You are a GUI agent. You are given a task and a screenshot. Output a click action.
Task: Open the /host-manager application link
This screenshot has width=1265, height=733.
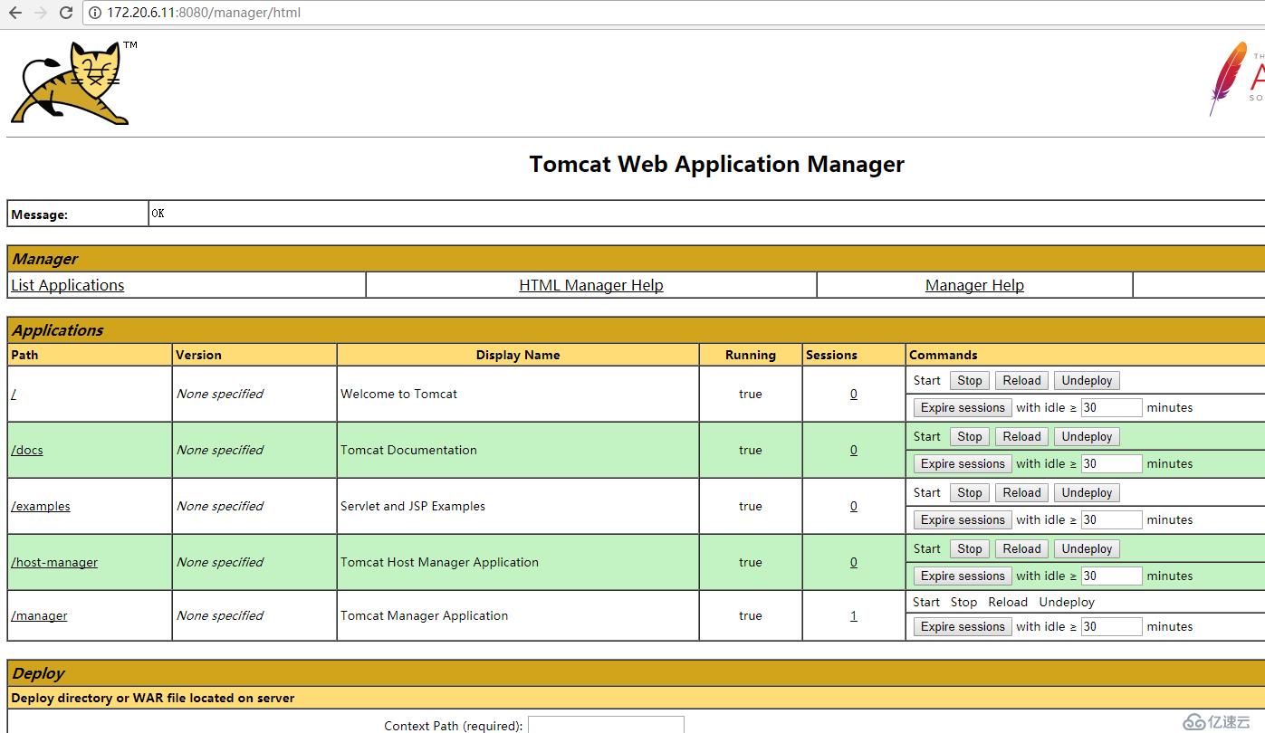[x=54, y=562]
